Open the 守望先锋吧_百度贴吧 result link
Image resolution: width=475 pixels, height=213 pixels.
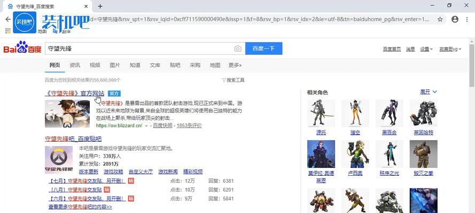point(73,139)
